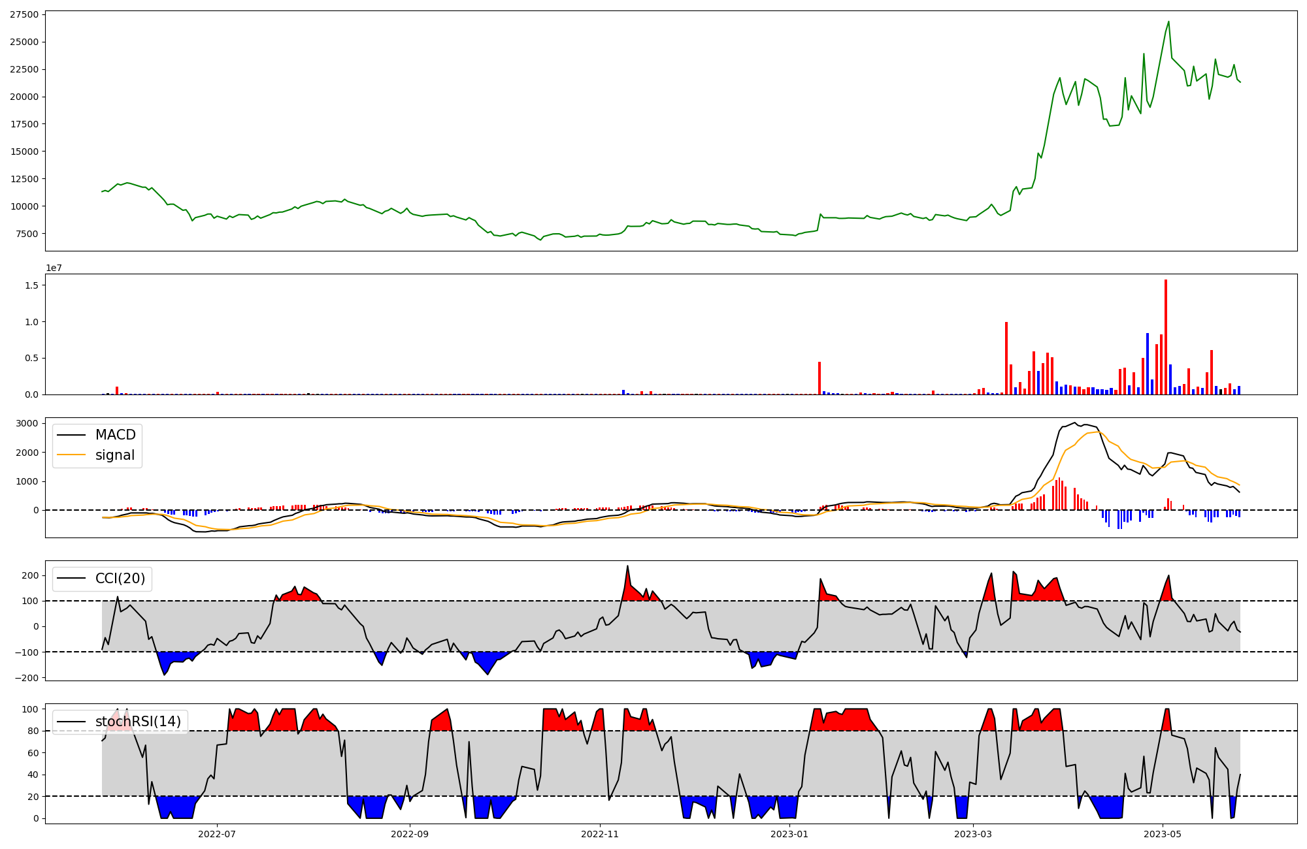Screen dimensions: 1307x849
Task: Click the 2023-05 x-axis date label
Action: pyautogui.click(x=1163, y=834)
